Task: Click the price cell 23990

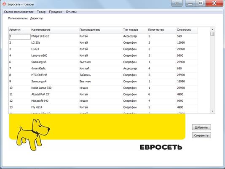Action: tap(187, 62)
